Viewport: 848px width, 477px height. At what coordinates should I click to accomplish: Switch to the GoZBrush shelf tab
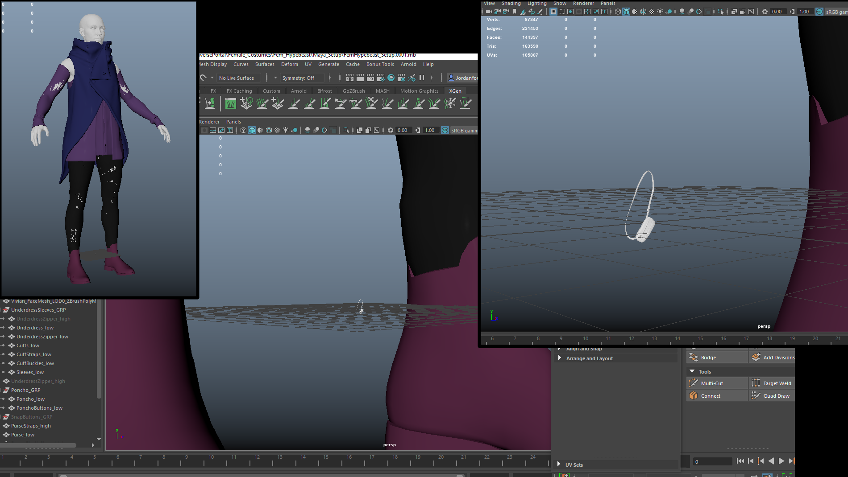click(353, 90)
